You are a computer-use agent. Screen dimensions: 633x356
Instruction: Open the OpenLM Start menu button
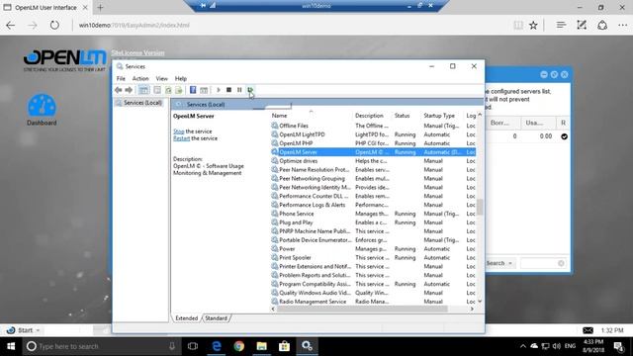point(24,330)
